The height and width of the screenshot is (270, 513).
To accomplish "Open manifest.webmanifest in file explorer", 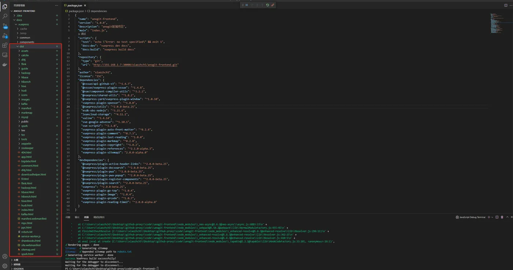I will click(x=34, y=218).
